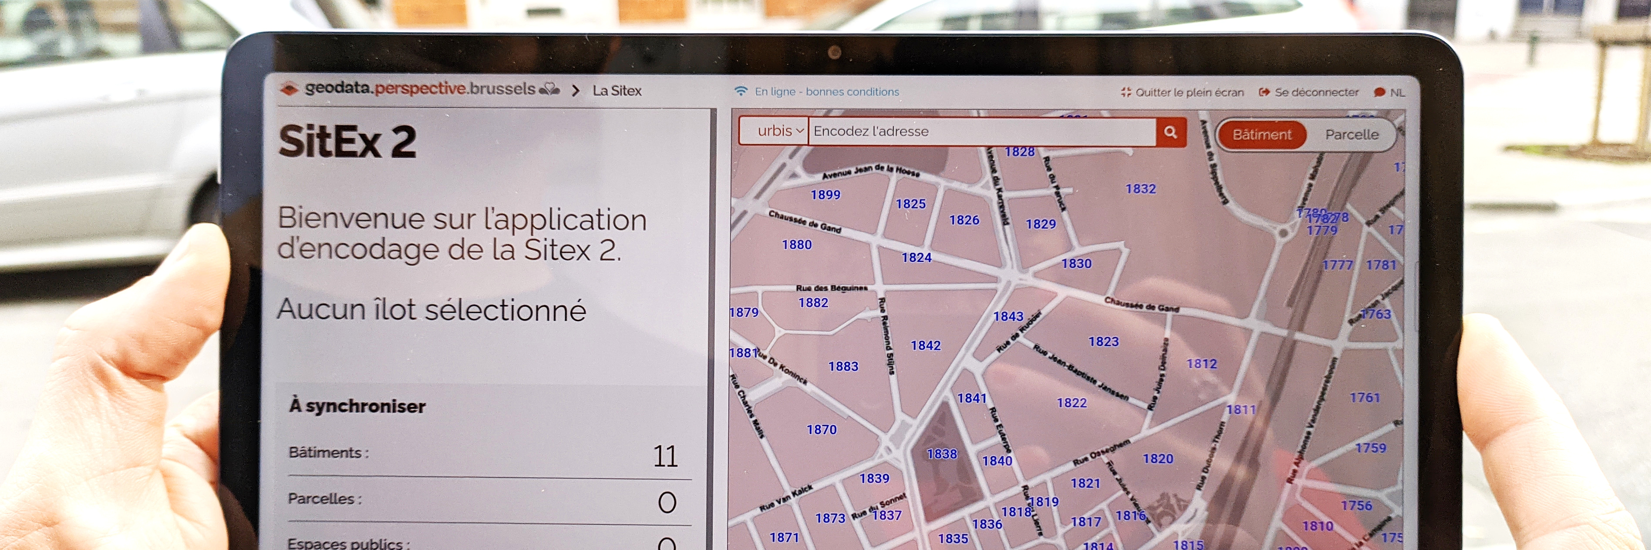1651x550 pixels.
Task: Select block 1842 on the map
Action: click(926, 346)
